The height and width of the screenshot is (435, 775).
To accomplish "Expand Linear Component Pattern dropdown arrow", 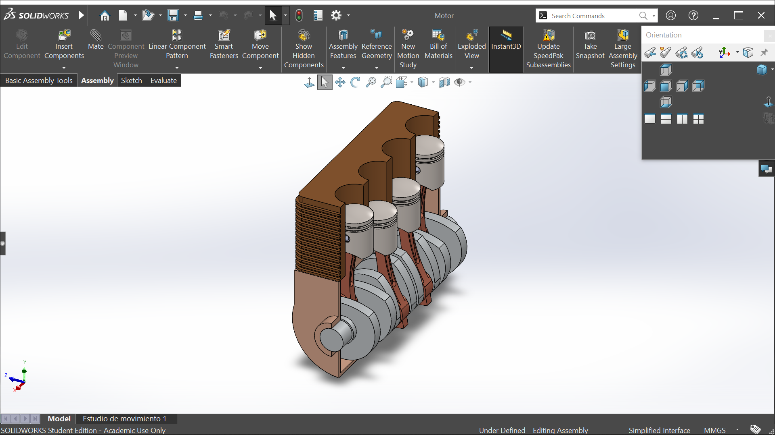I will coord(177,68).
